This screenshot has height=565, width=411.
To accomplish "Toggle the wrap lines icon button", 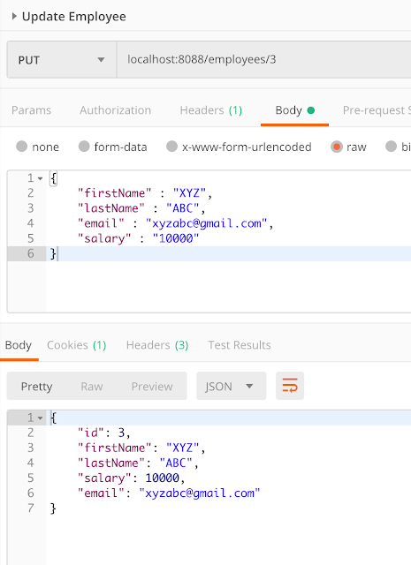I will click(290, 386).
